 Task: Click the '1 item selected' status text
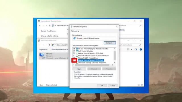tap(51, 85)
